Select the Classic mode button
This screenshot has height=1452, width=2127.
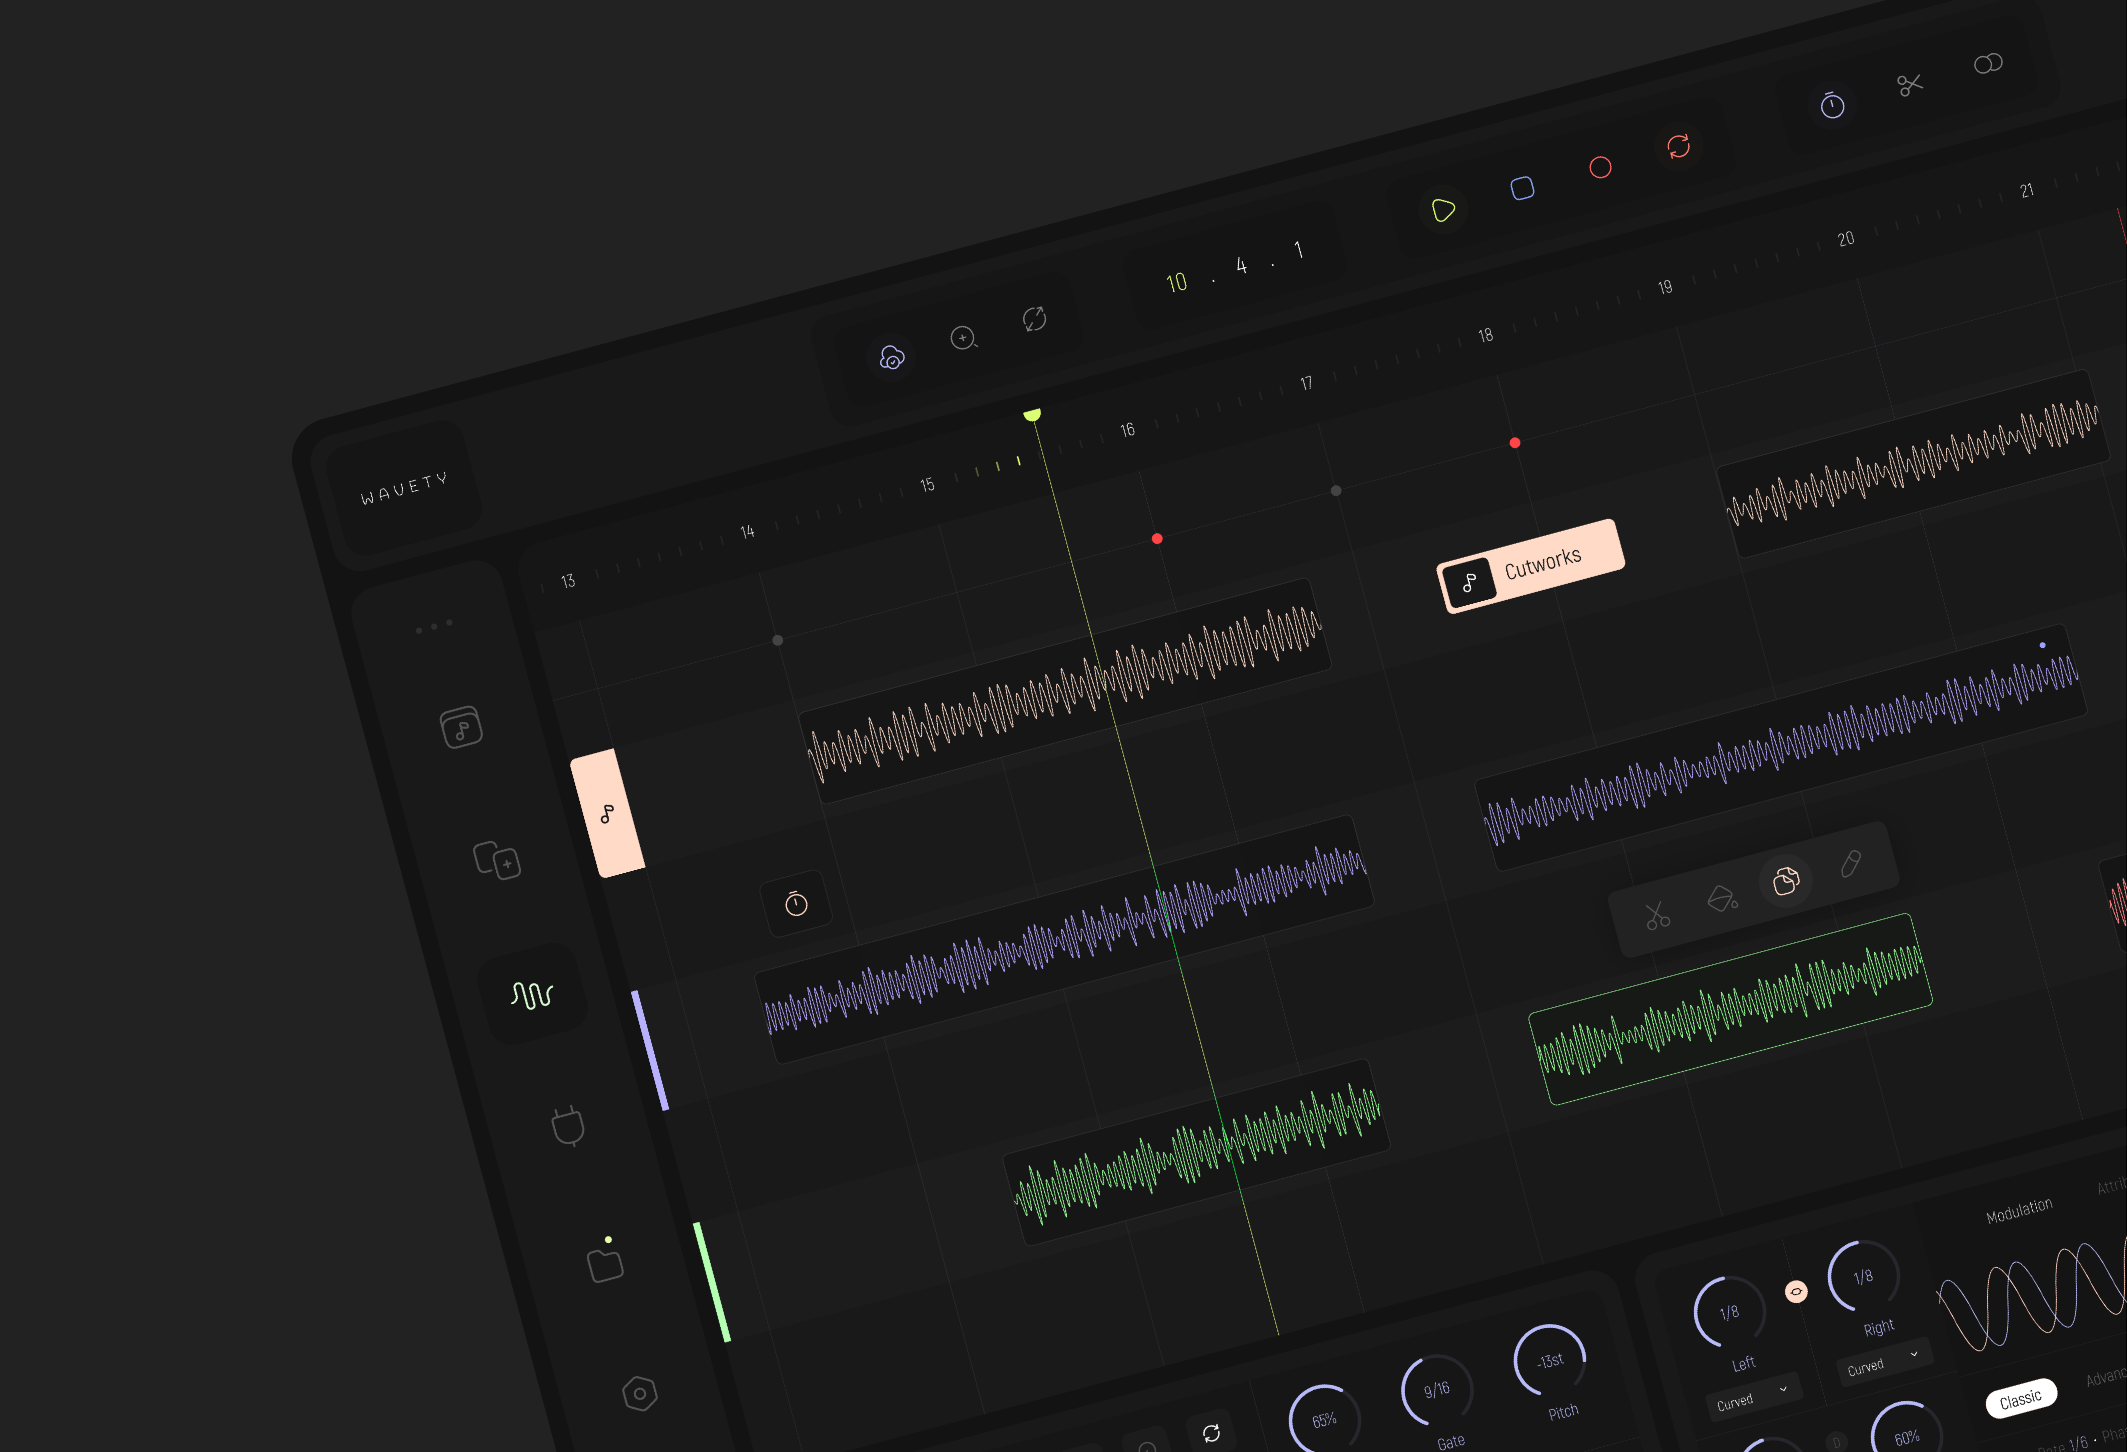click(2021, 1399)
